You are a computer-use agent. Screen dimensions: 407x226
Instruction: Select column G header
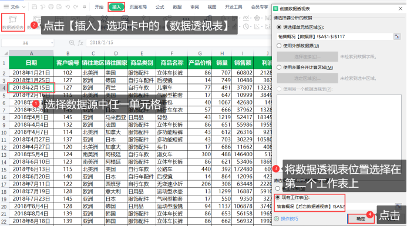[x=200, y=53]
